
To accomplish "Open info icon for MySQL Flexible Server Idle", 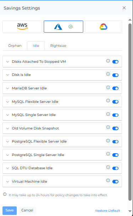I will (x=108, y=101).
